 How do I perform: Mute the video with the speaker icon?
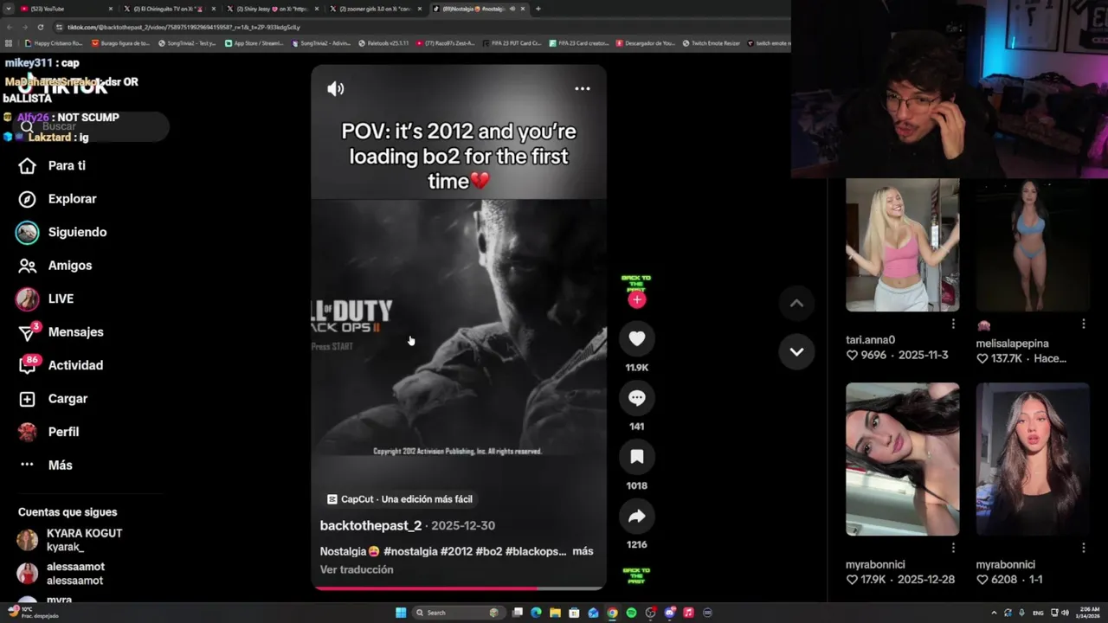335,88
